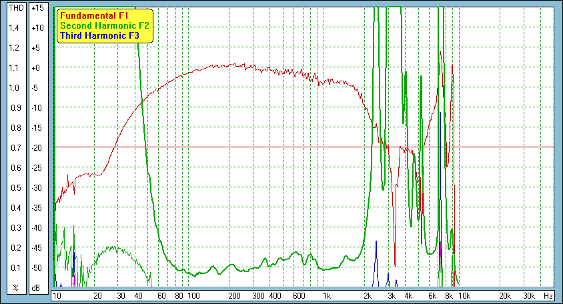The image size is (563, 304).
Task: Click the -50 dB axis tick label
Action: click(x=38, y=268)
